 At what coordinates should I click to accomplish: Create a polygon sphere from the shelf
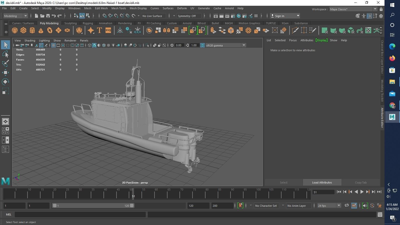[15, 30]
